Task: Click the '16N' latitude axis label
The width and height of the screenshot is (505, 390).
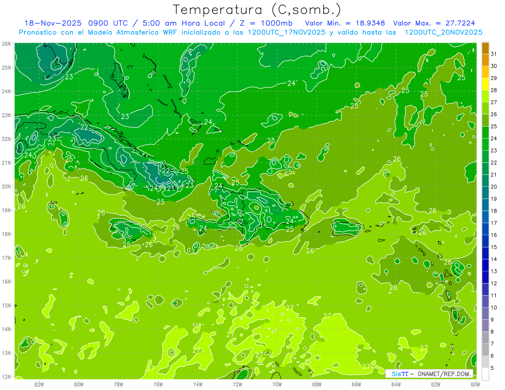Action: click(x=6, y=281)
